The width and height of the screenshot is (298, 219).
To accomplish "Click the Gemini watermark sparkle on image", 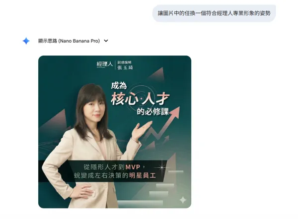I will [183, 200].
